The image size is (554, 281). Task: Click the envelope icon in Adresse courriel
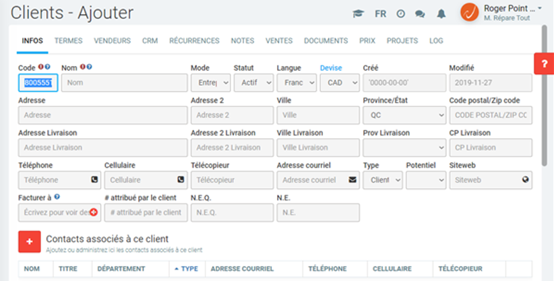352,180
